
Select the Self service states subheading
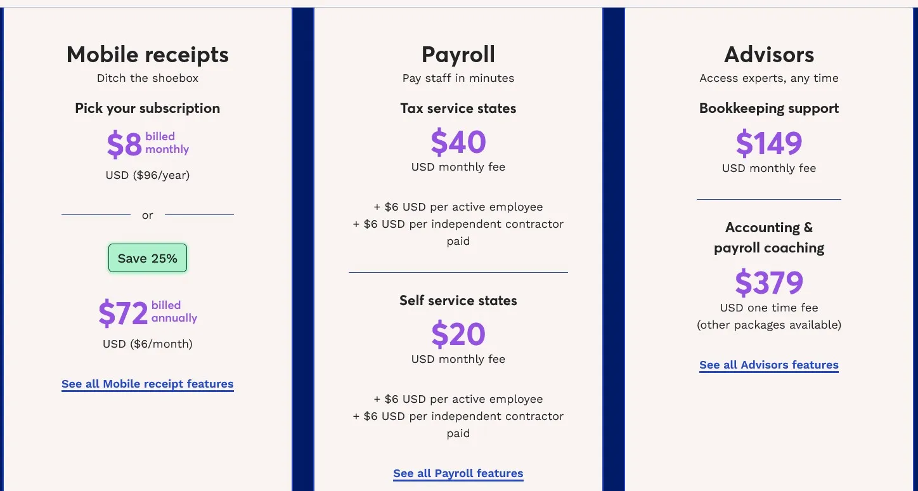tap(458, 301)
